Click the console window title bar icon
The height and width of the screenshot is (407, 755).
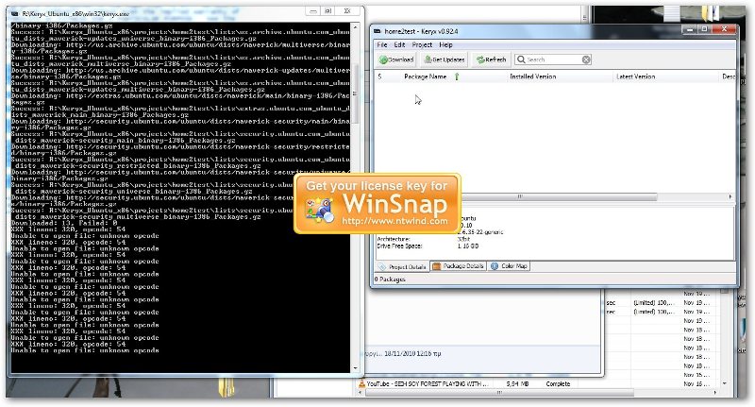click(x=15, y=14)
